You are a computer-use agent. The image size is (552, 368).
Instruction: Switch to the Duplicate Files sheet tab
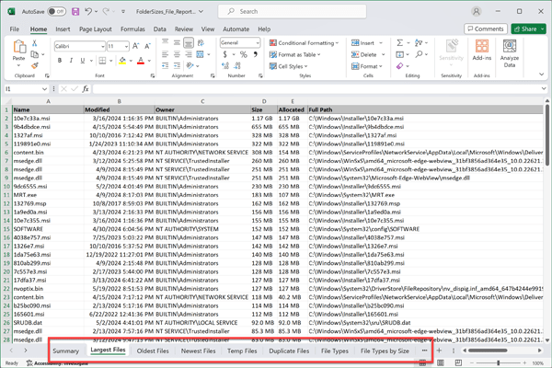click(289, 351)
